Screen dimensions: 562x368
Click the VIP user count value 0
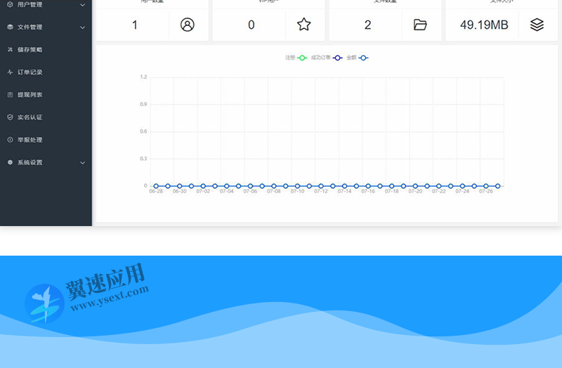tap(251, 25)
